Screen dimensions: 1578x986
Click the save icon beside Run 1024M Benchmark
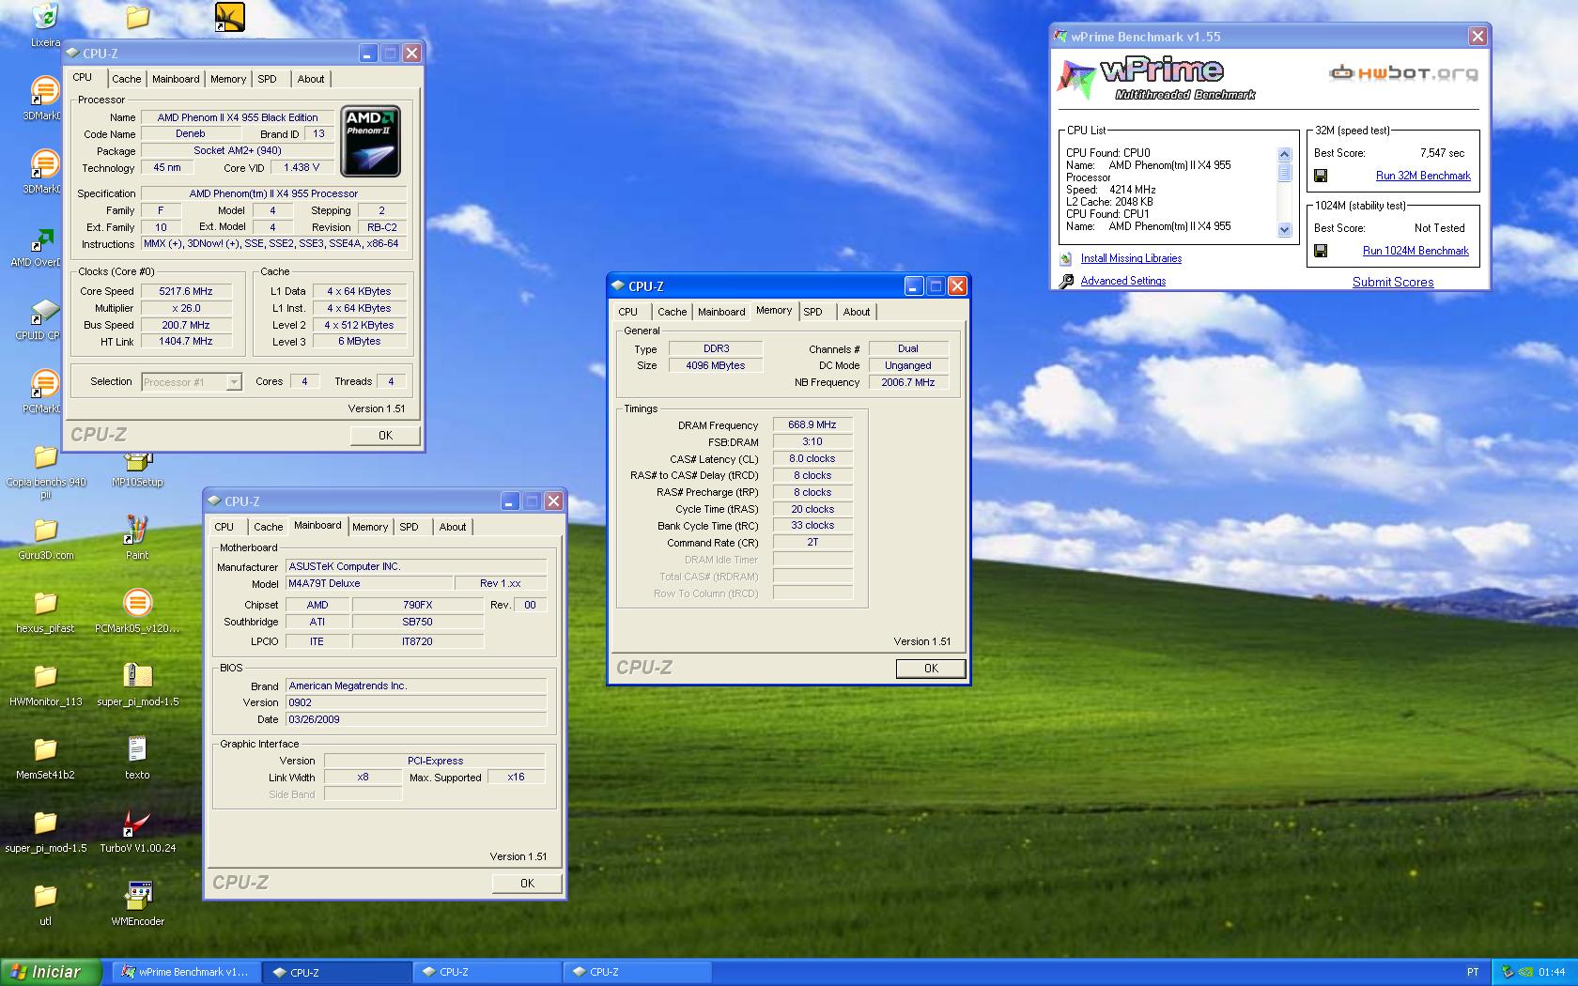[1321, 251]
